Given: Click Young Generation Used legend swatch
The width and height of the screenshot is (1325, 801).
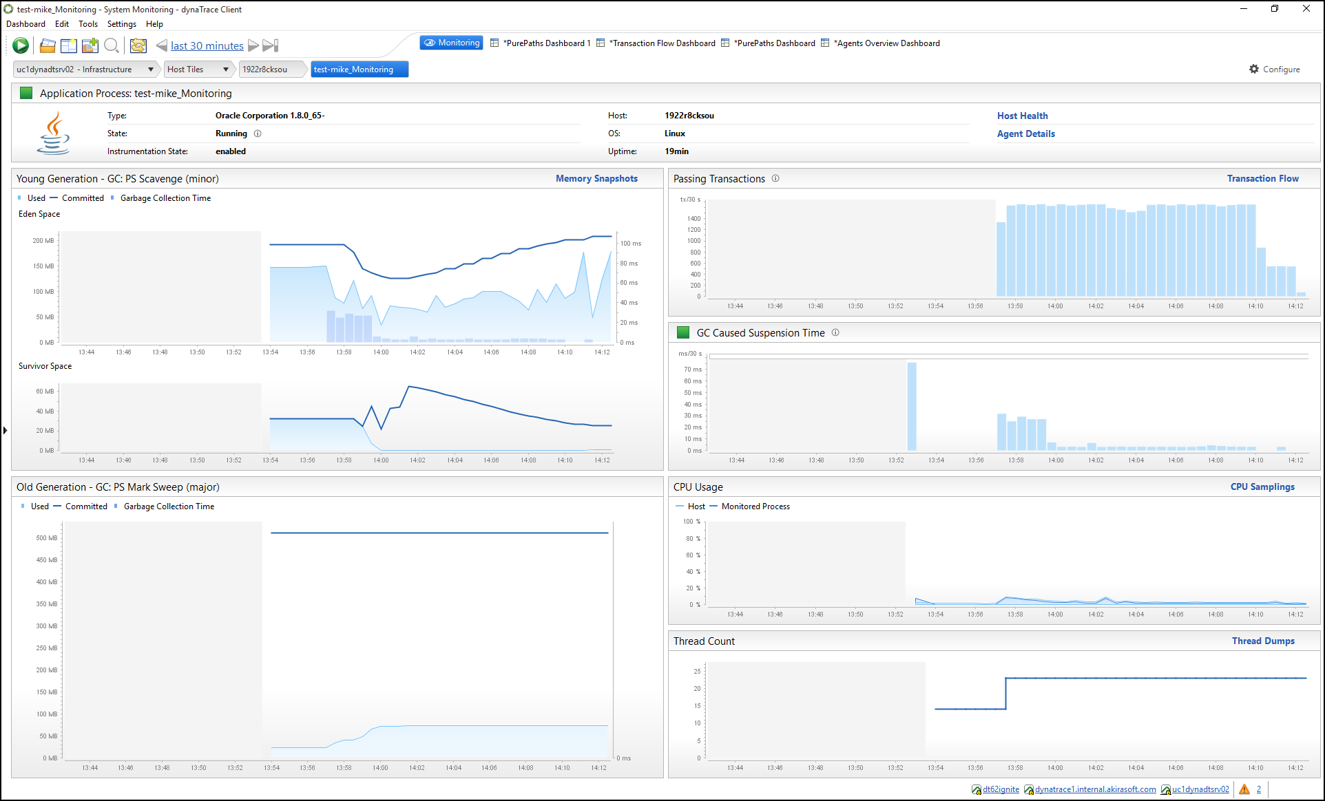Looking at the screenshot, I should click(x=20, y=197).
